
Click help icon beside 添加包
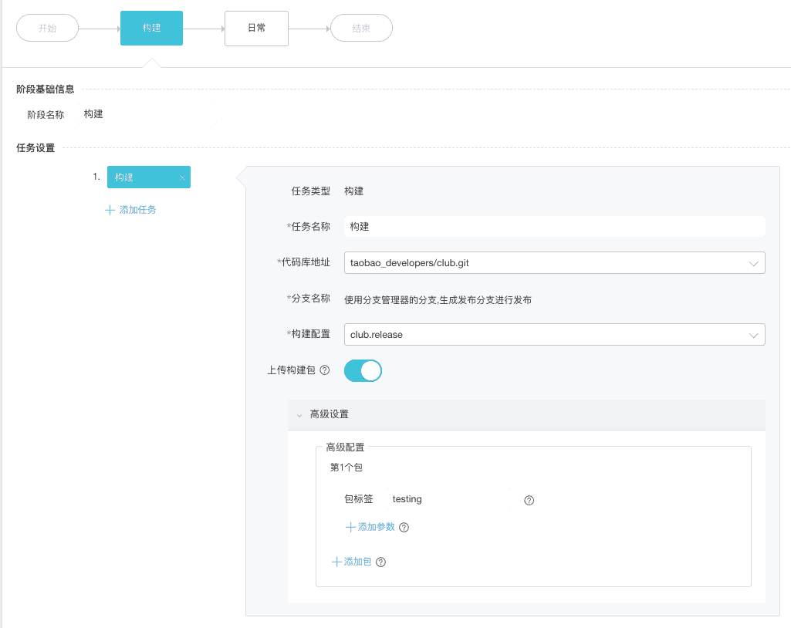coord(381,562)
